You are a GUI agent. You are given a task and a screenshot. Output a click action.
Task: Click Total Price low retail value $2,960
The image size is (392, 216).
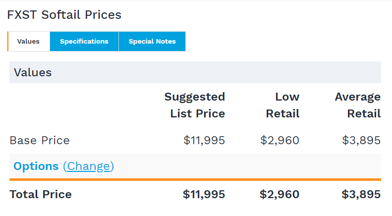pyautogui.click(x=280, y=194)
